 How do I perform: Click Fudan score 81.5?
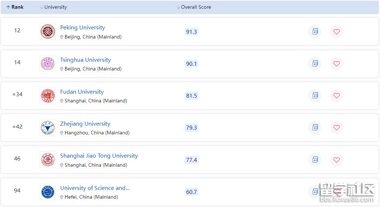tap(191, 96)
